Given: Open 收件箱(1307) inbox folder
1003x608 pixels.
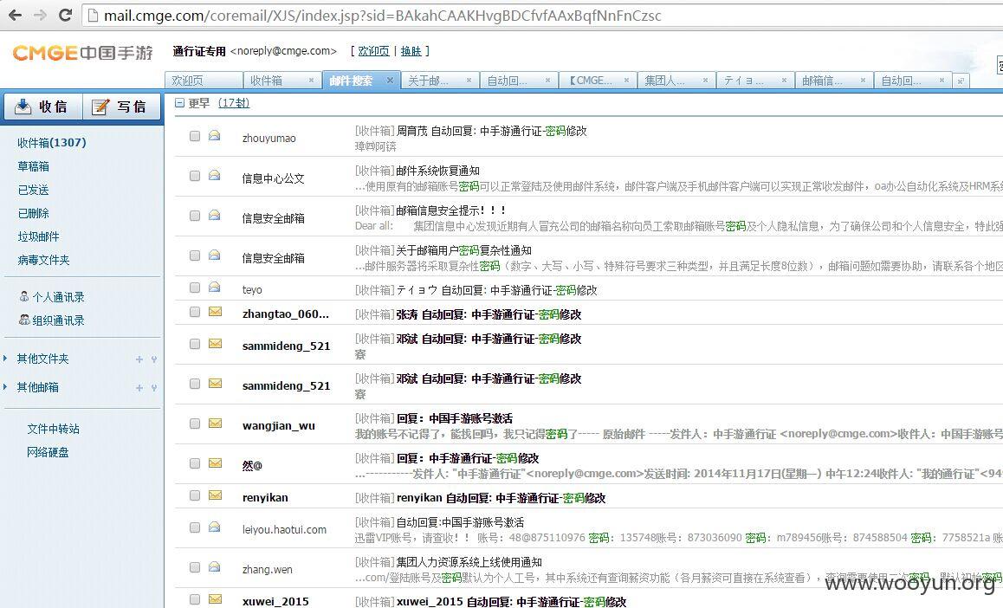Looking at the screenshot, I should (x=52, y=143).
